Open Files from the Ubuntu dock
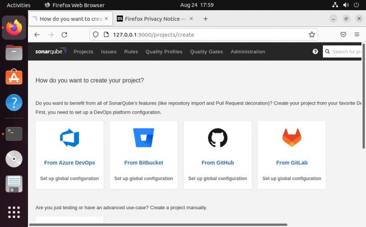Screen dimensions: 366x227 (x=14, y=53)
